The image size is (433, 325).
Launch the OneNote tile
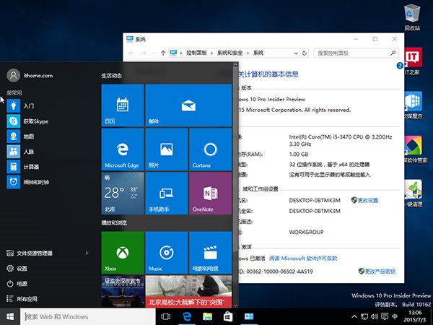pyautogui.click(x=210, y=194)
